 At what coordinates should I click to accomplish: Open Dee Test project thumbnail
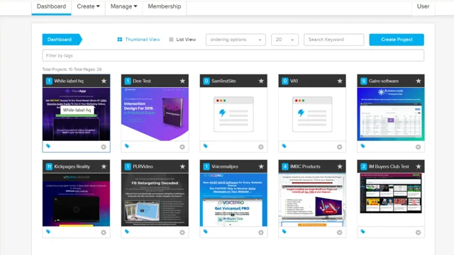(x=155, y=114)
